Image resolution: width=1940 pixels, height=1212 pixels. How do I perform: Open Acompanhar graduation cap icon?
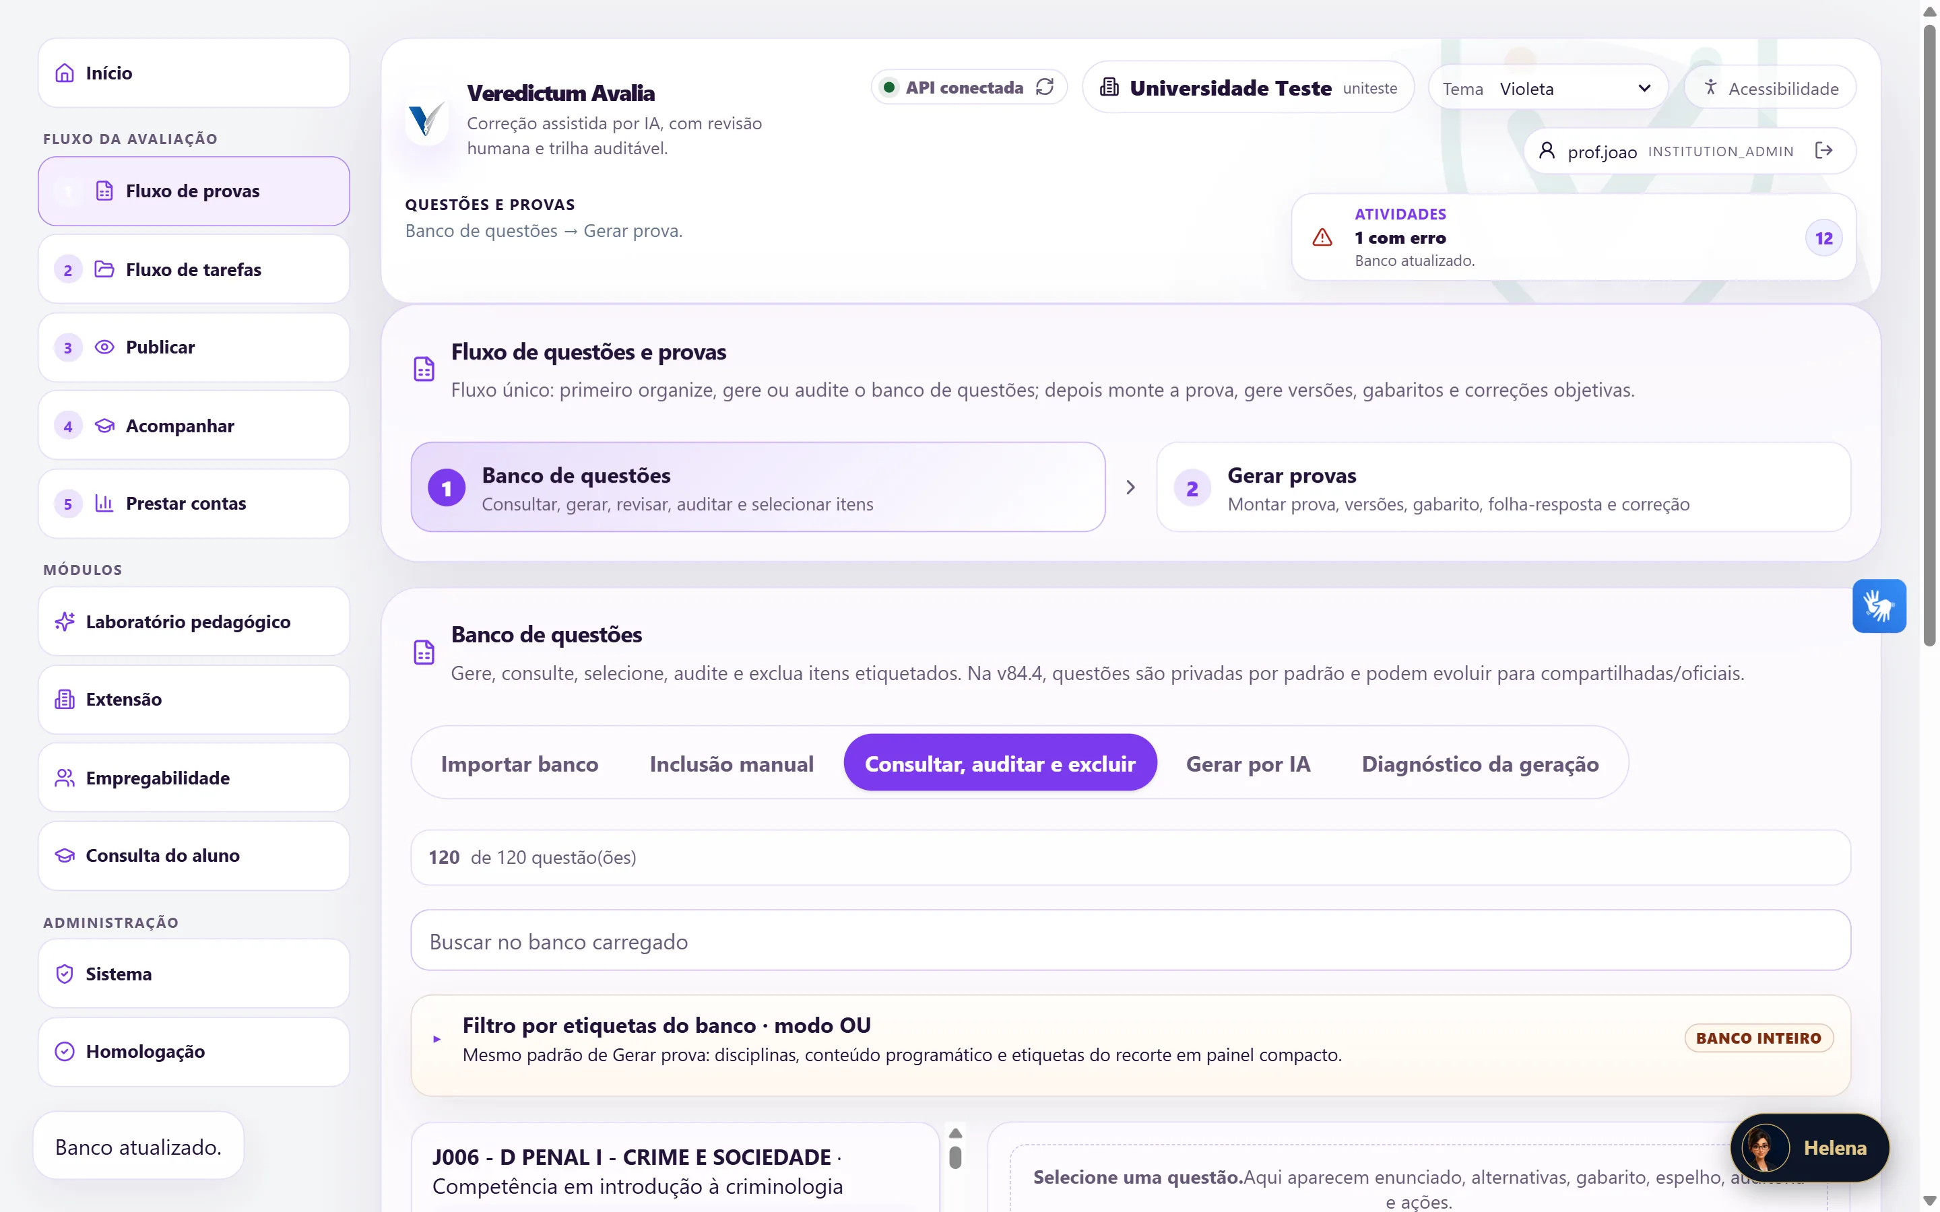104,426
